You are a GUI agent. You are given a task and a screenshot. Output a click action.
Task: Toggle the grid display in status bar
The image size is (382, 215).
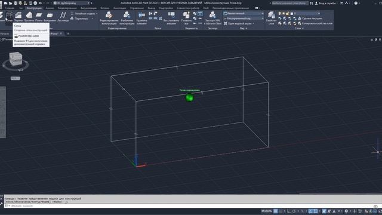[276, 211]
